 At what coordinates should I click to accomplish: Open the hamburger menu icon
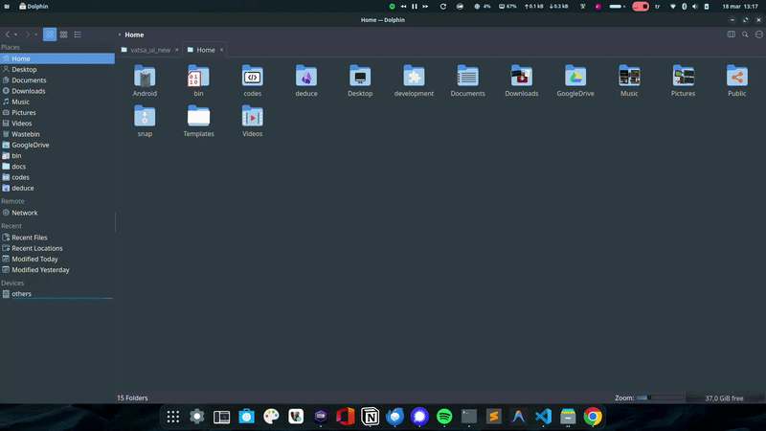pyautogui.click(x=757, y=34)
